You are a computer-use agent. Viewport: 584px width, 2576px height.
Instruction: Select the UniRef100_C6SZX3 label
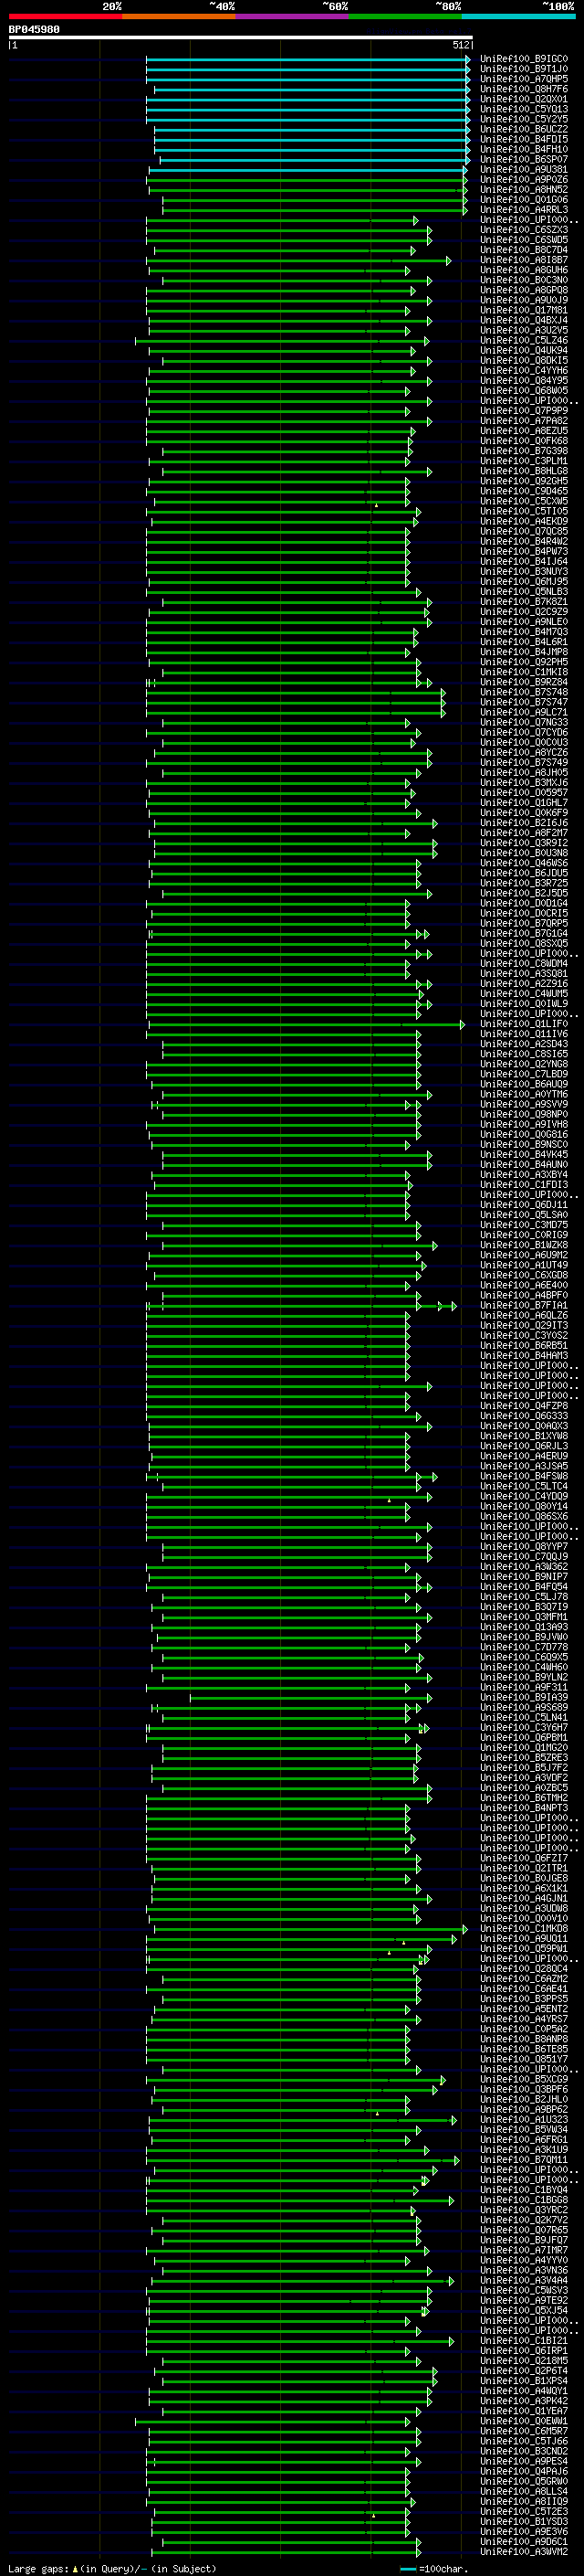tap(523, 230)
